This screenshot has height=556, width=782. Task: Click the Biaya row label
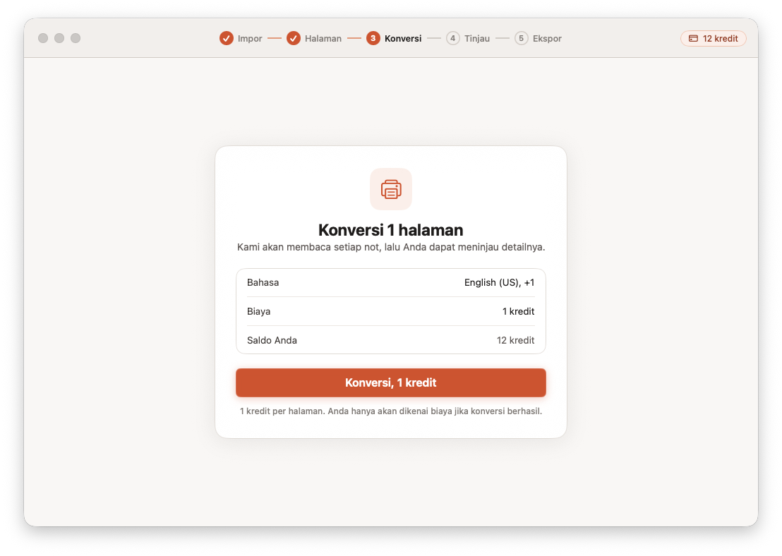coord(259,311)
